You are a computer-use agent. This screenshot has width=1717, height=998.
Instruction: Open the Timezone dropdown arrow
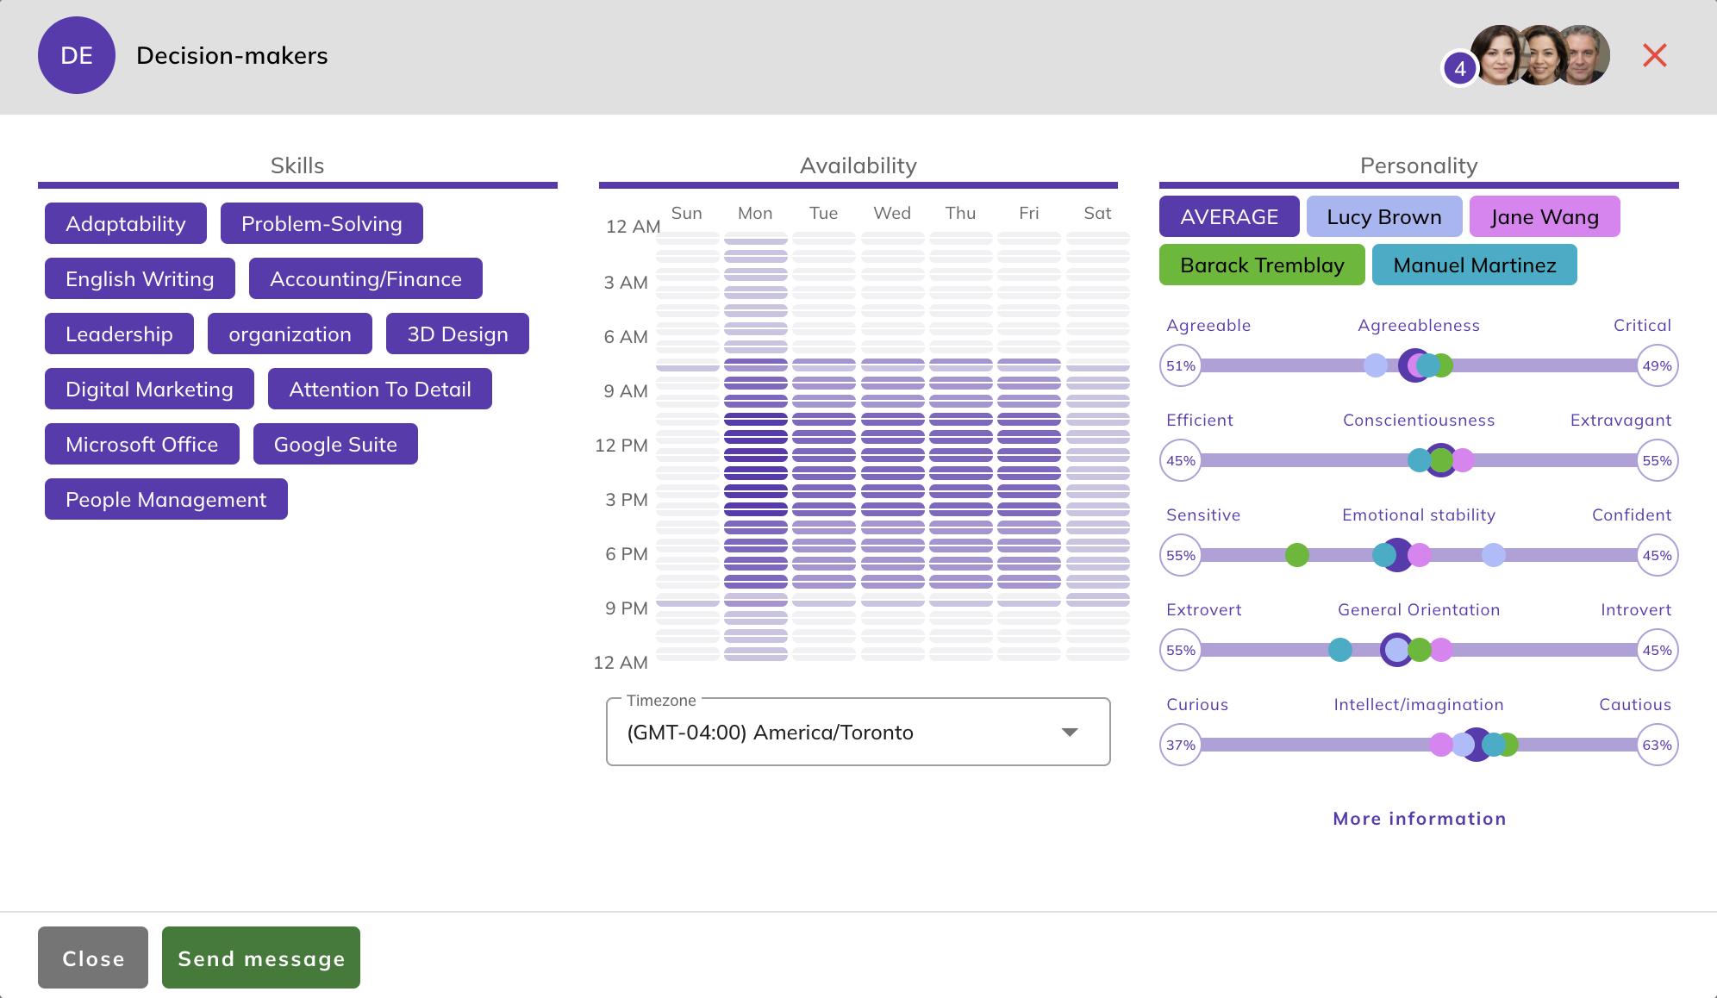(1070, 733)
